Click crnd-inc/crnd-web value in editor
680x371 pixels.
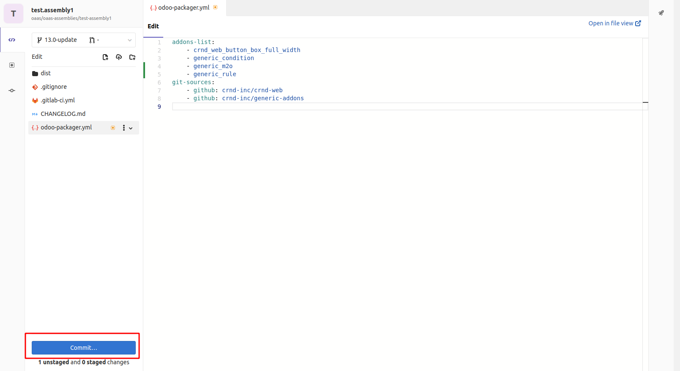pos(252,90)
